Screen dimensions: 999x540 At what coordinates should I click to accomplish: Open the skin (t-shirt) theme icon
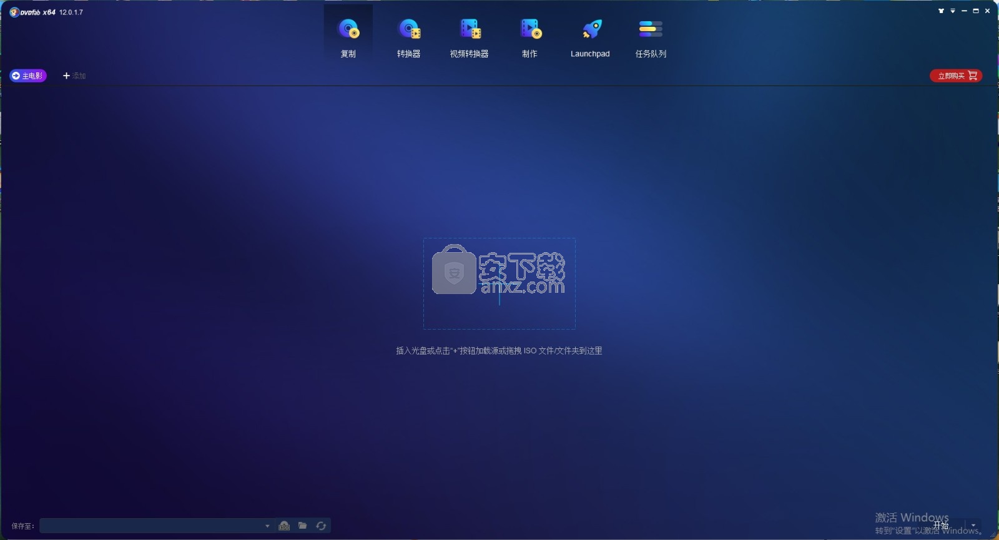tap(941, 11)
